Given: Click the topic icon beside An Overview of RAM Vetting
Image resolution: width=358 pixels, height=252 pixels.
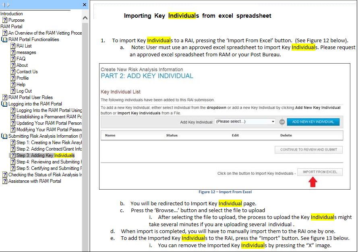Looking at the screenshot, I should (5, 33).
